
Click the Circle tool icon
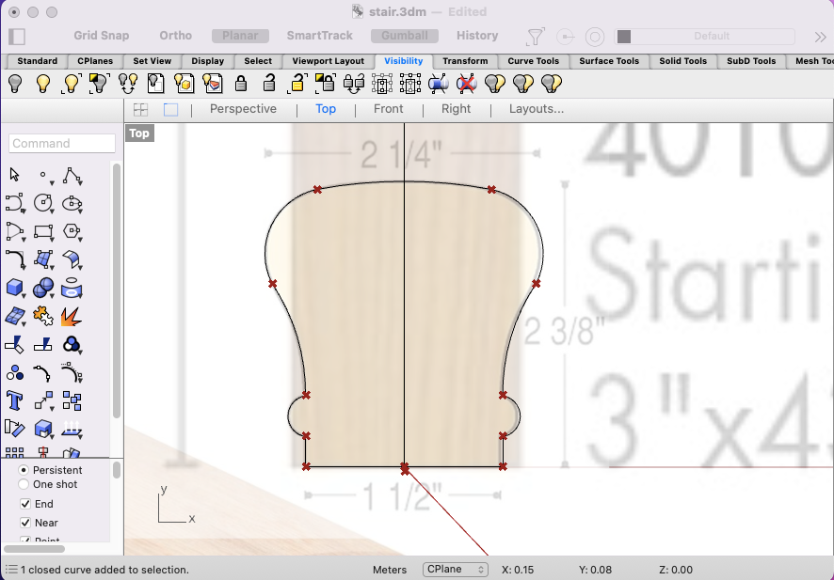pos(42,203)
